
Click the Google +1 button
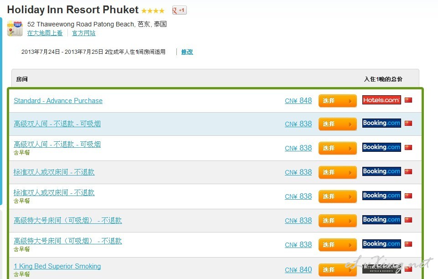click(x=179, y=10)
